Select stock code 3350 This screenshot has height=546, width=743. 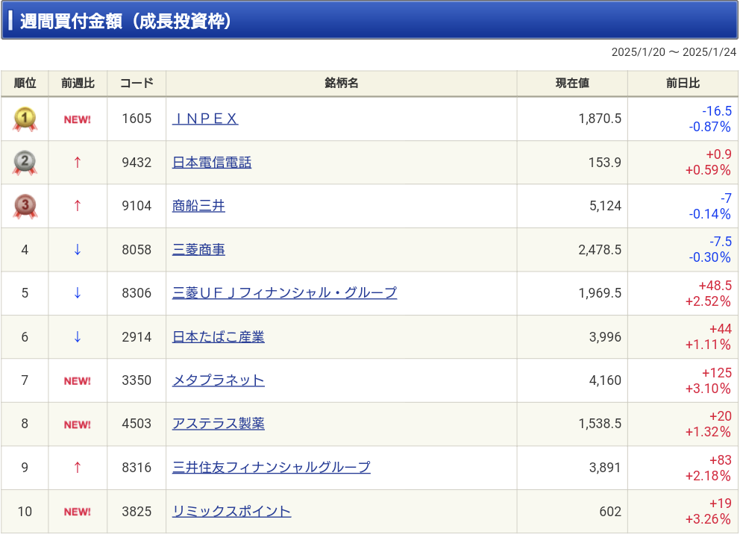pos(137,380)
